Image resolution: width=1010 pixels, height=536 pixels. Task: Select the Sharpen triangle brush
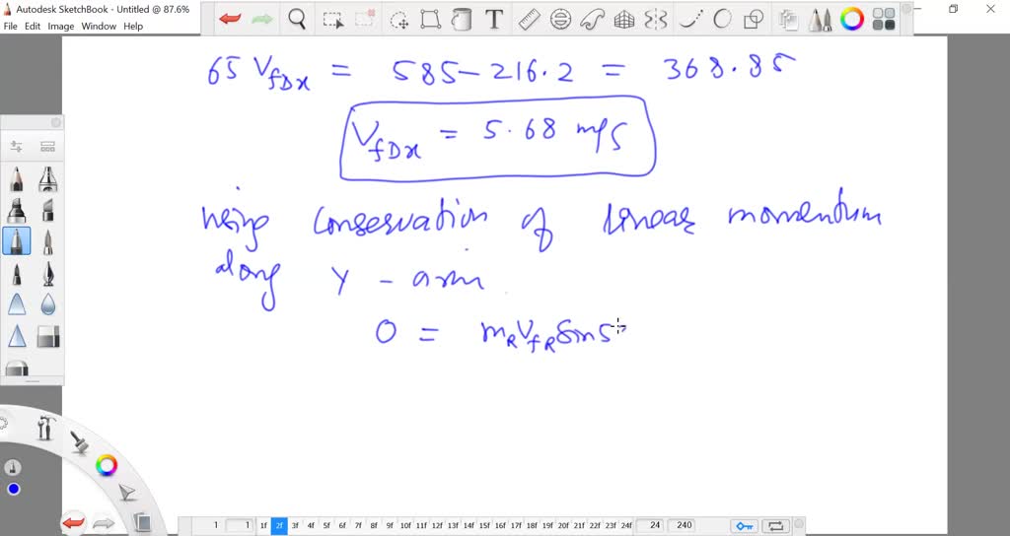coord(17,337)
